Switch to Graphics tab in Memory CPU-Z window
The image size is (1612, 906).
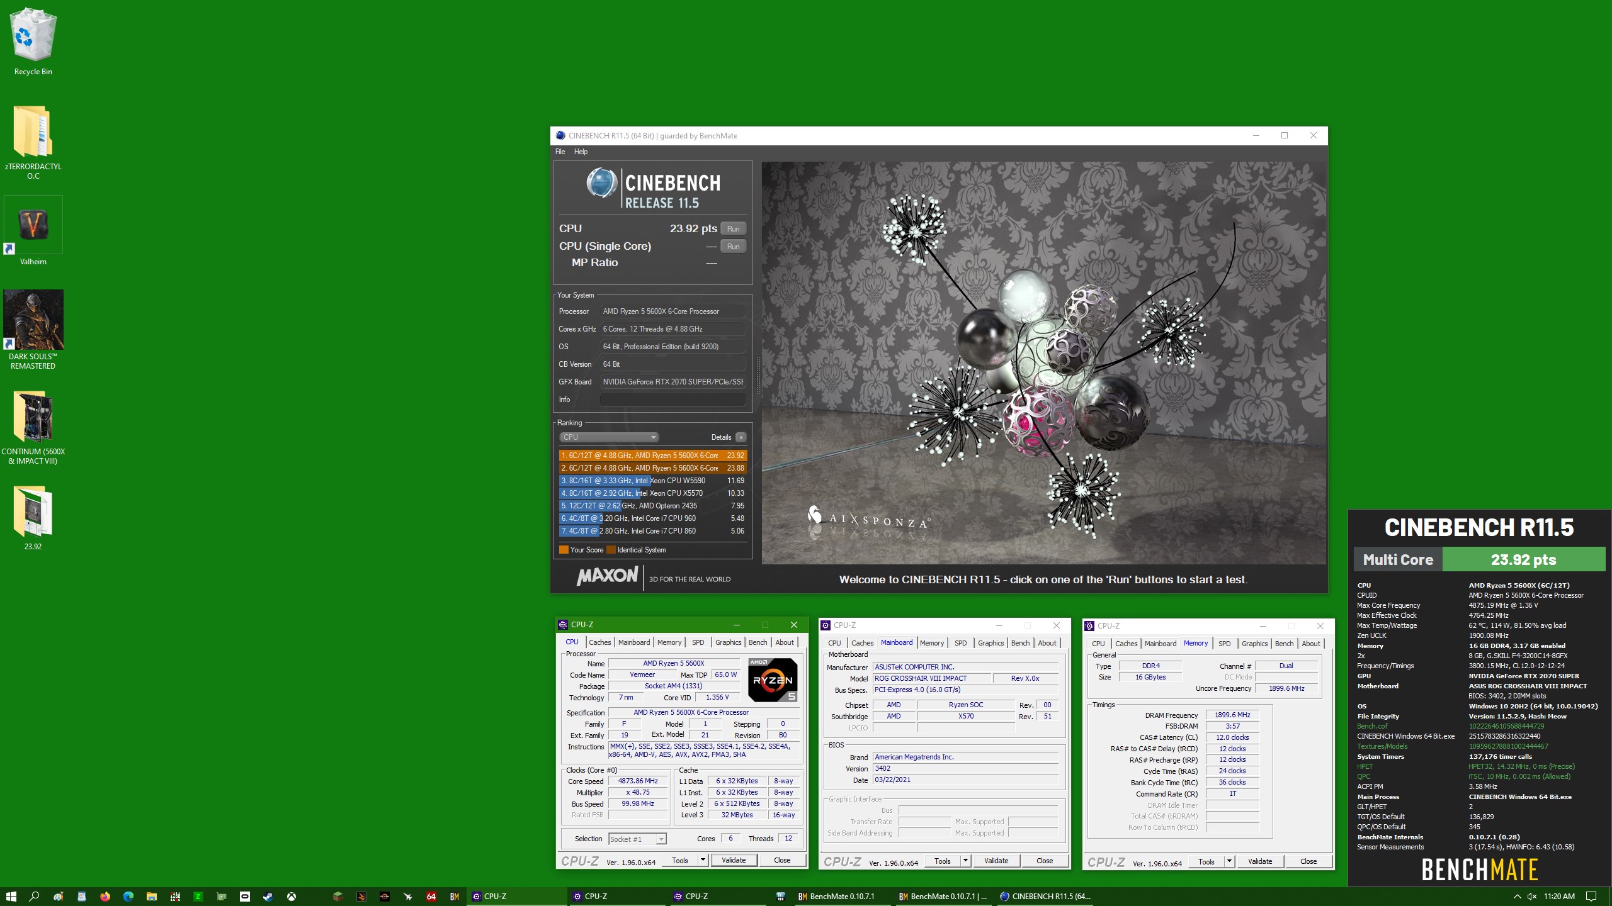(1254, 644)
